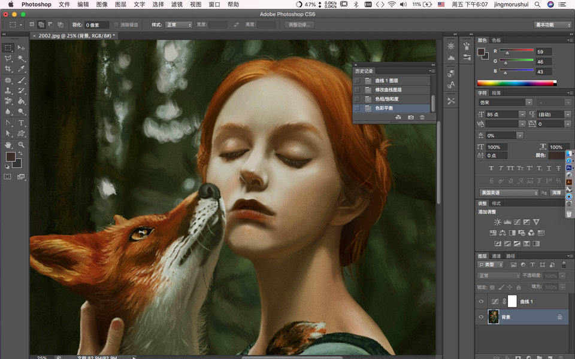The image size is (575, 359).
Task: Swap foreground and background colors
Action: pyautogui.click(x=20, y=153)
